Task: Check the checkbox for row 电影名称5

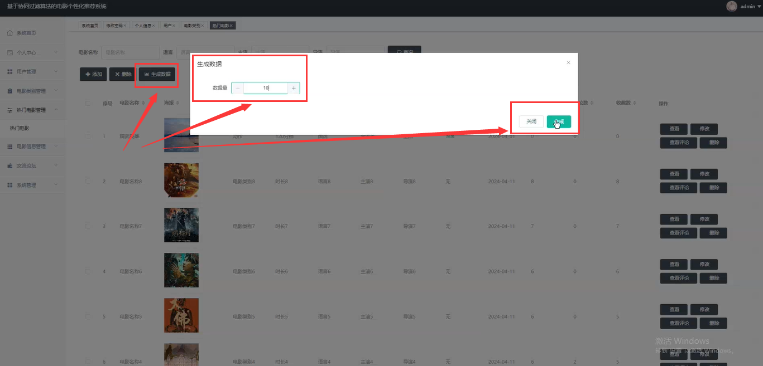Action: 88,316
